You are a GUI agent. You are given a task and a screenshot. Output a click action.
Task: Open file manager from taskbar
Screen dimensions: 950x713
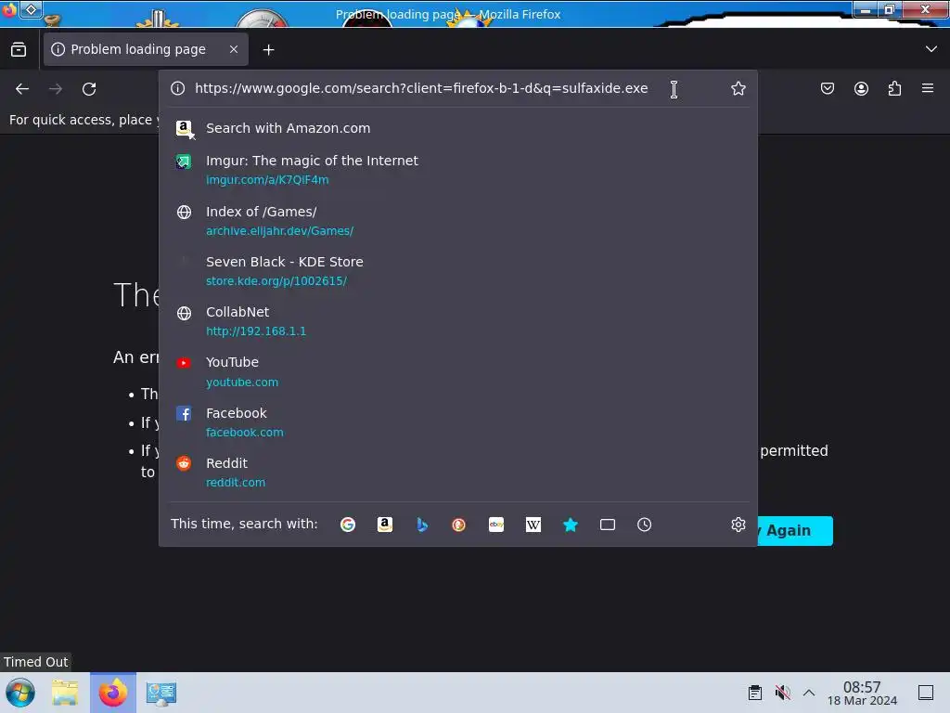[x=66, y=693]
